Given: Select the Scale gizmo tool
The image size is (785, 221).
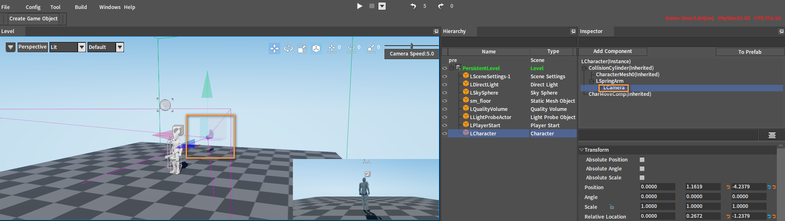Looking at the screenshot, I should tap(302, 49).
